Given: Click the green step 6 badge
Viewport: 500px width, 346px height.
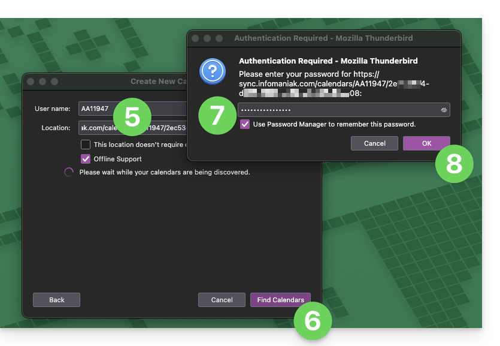Looking at the screenshot, I should [313, 321].
